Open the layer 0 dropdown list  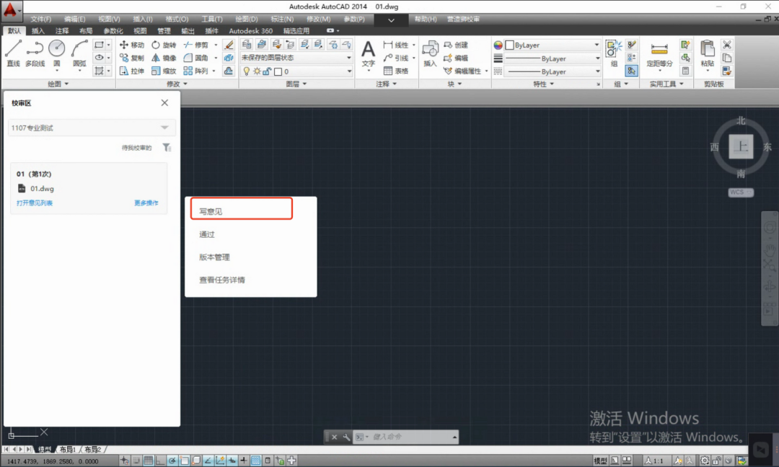click(296, 71)
